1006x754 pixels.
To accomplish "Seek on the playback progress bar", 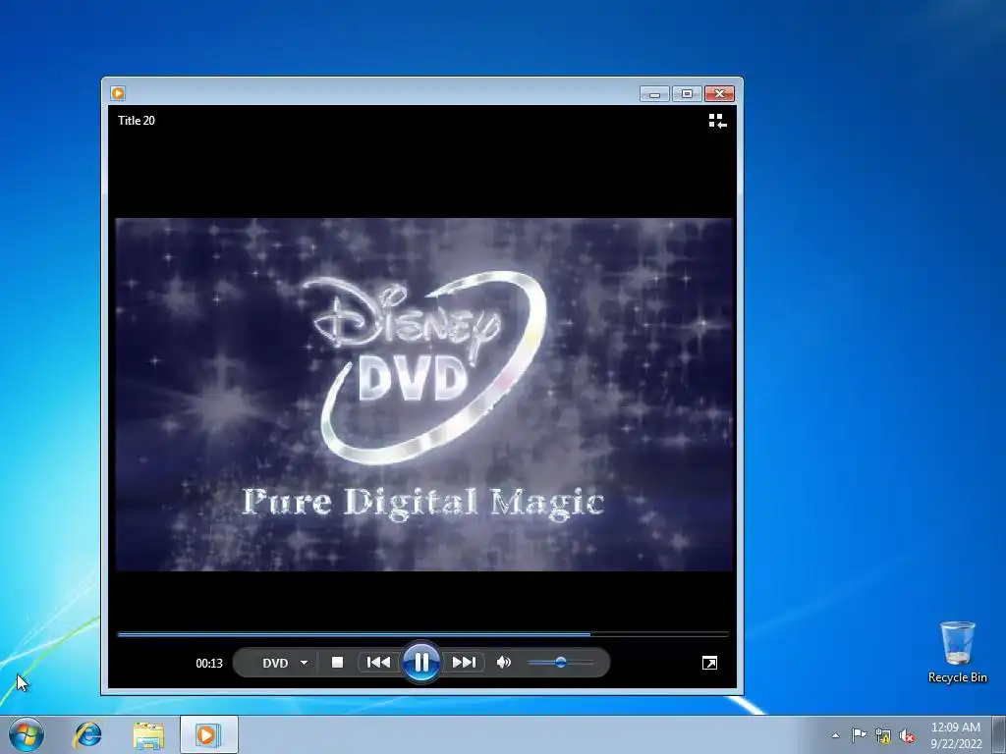I will [422, 634].
